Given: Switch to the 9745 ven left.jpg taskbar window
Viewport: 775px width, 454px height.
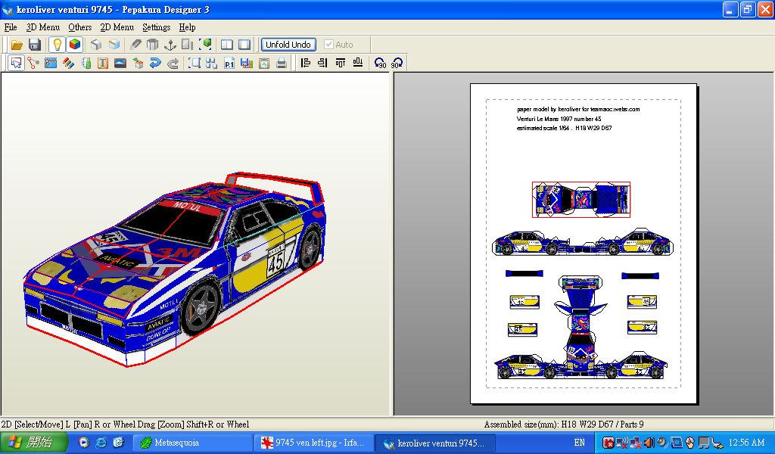Looking at the screenshot, I should (x=313, y=443).
